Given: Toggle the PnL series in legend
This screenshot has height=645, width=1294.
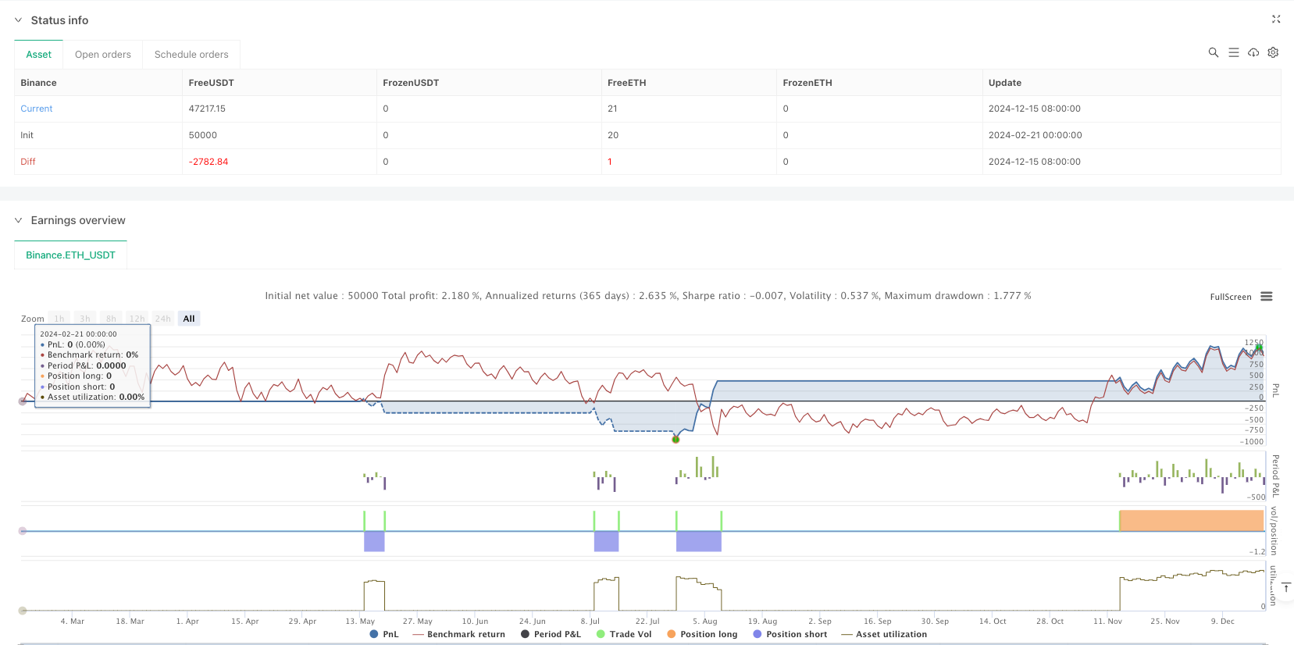Looking at the screenshot, I should (x=384, y=634).
